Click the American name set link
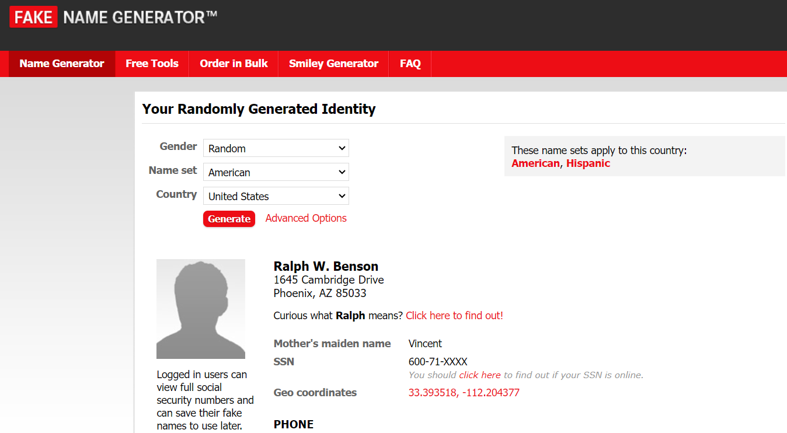This screenshot has height=433, width=787. coord(535,163)
